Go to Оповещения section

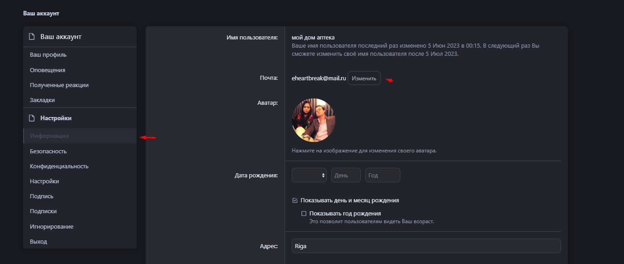point(48,70)
